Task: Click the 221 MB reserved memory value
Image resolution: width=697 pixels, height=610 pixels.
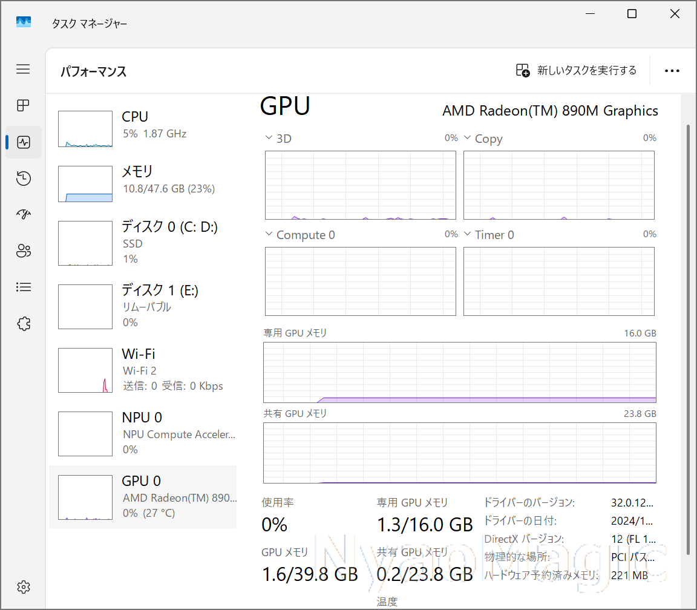Action: (629, 576)
